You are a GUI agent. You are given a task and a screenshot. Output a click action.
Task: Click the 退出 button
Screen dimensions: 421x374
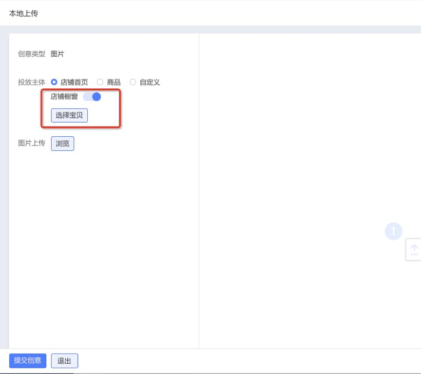[64, 360]
